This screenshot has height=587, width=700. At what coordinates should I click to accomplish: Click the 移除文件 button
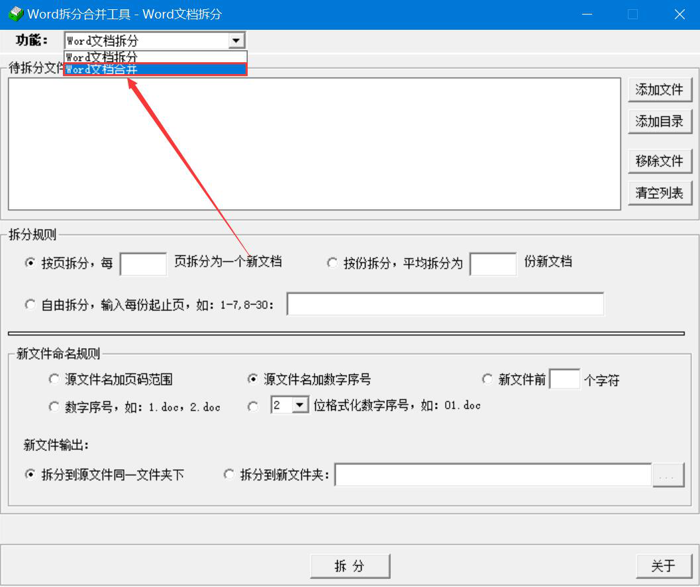pyautogui.click(x=660, y=161)
